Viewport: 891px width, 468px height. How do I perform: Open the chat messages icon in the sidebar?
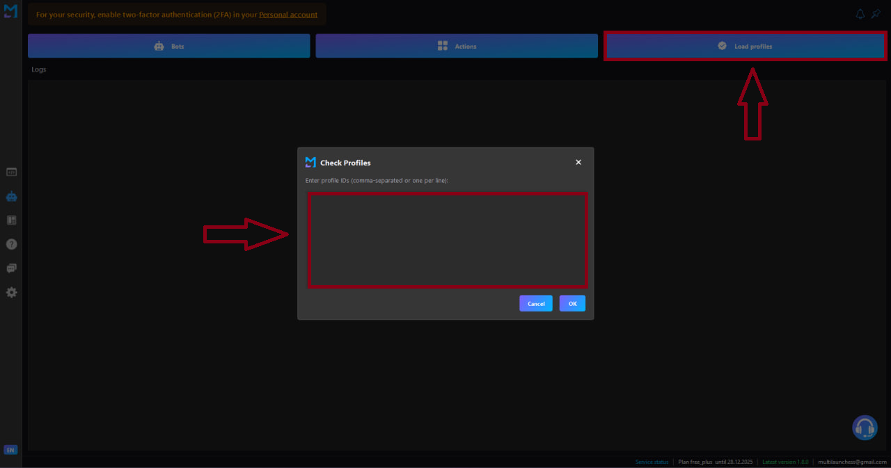11,268
